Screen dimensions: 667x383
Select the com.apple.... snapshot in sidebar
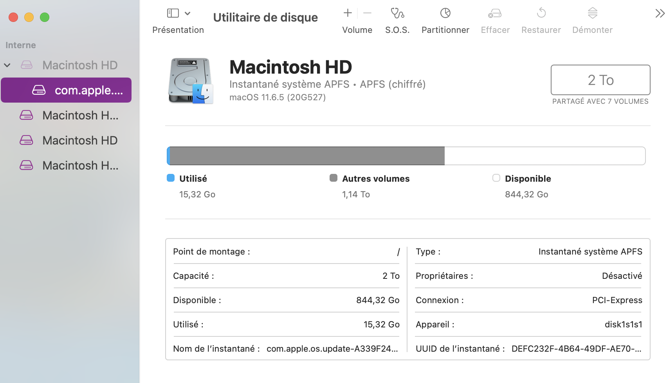coord(66,90)
